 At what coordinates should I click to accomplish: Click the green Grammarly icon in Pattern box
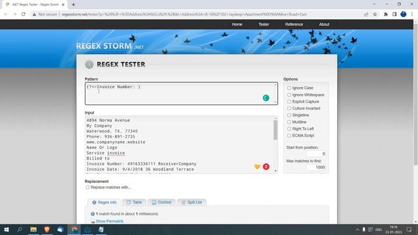[266, 98]
